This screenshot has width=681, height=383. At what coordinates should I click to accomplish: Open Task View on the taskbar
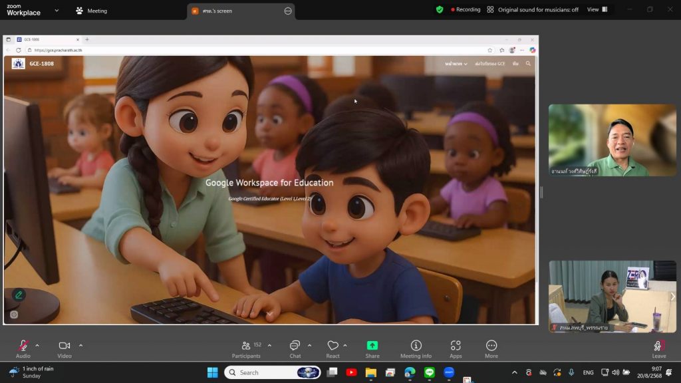click(333, 372)
